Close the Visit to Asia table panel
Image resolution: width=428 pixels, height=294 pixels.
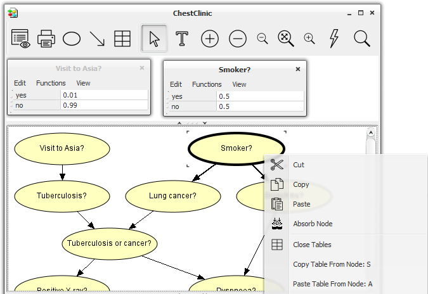(142, 68)
